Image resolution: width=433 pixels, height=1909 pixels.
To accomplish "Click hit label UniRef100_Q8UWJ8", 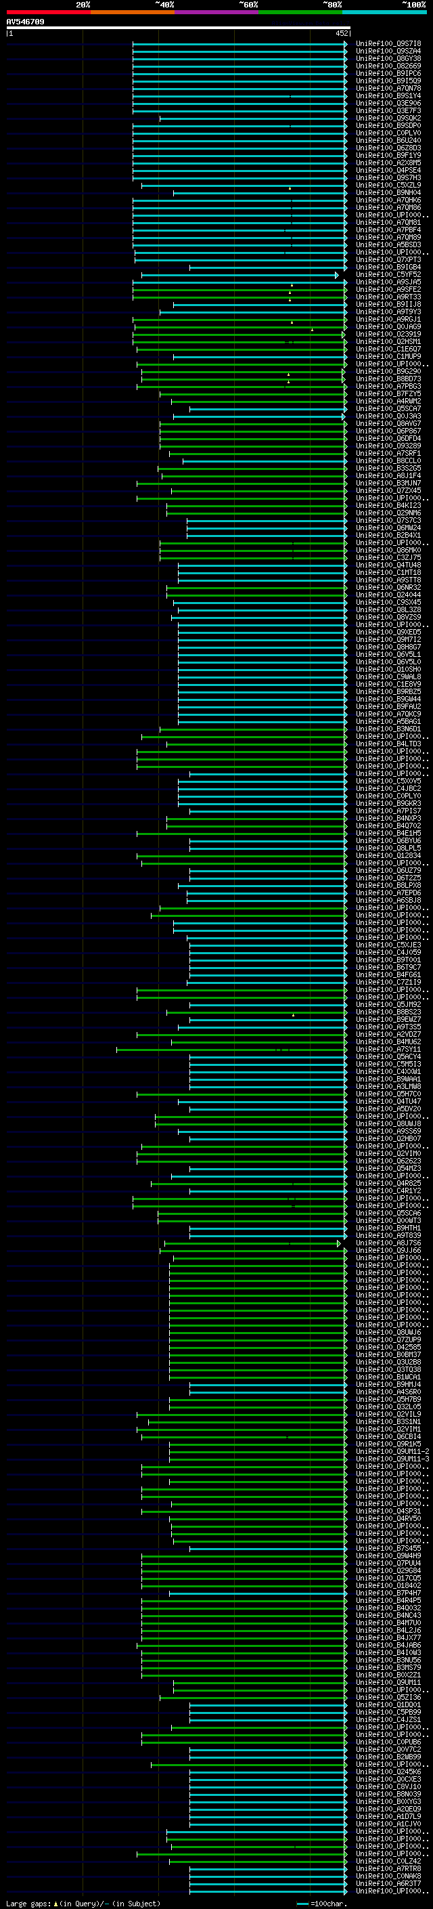I will point(388,1123).
